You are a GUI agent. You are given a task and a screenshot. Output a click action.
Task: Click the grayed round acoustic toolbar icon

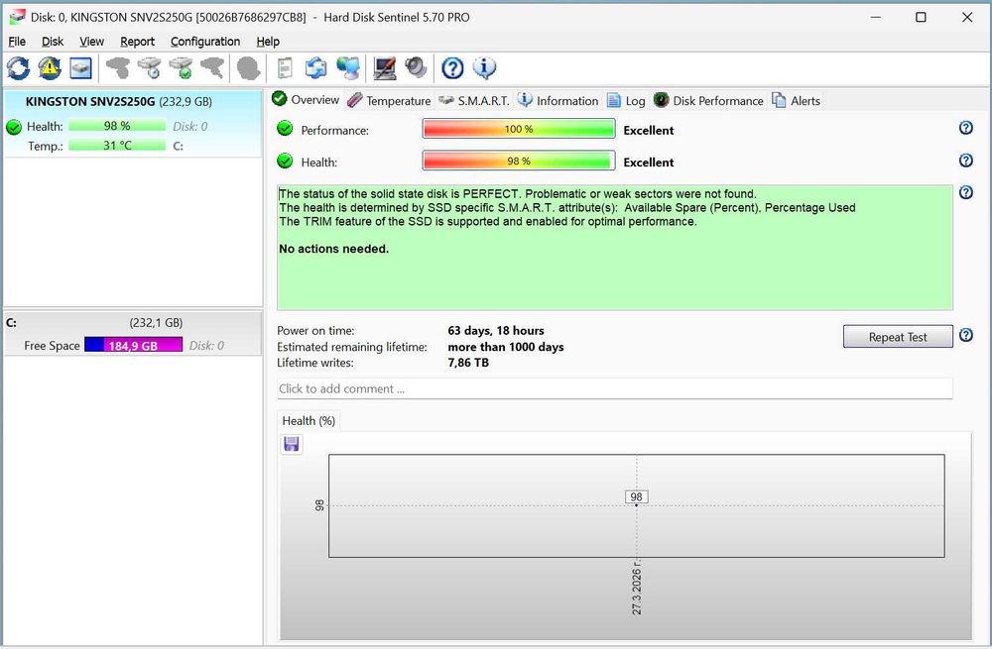pyautogui.click(x=248, y=68)
